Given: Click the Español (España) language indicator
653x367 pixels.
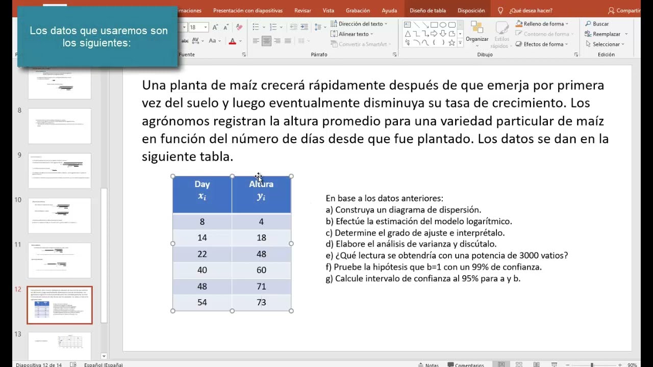Looking at the screenshot, I should coord(103,365).
